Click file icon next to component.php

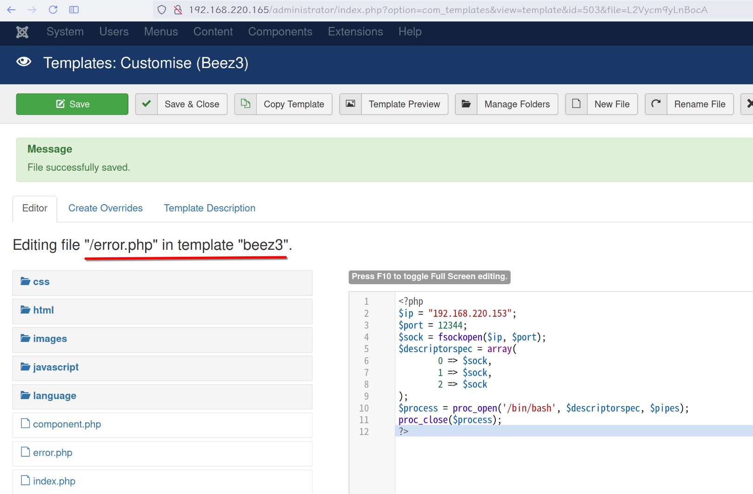[x=26, y=423]
